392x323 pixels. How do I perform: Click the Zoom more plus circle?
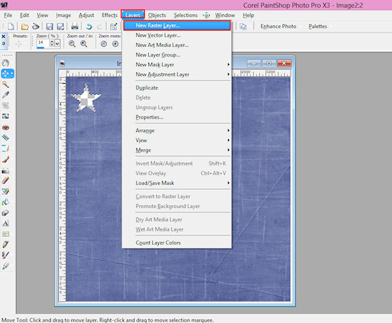115,44
